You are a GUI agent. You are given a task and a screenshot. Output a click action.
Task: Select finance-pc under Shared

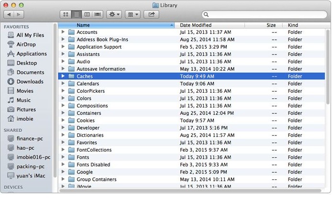pos(31,138)
